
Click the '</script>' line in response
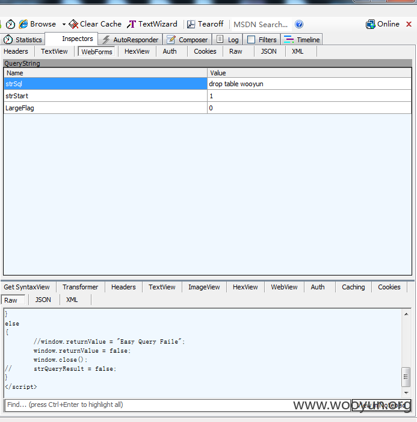(x=21, y=387)
